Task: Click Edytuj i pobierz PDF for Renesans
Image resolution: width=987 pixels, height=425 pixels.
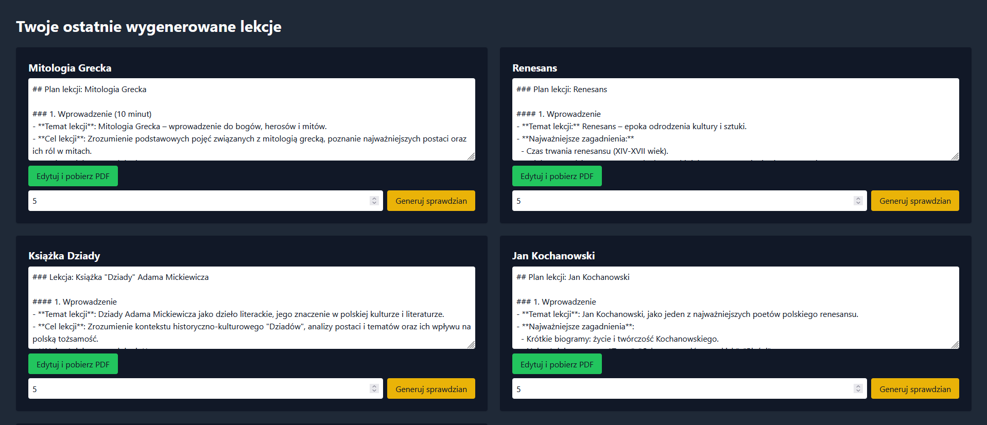Action: point(557,176)
